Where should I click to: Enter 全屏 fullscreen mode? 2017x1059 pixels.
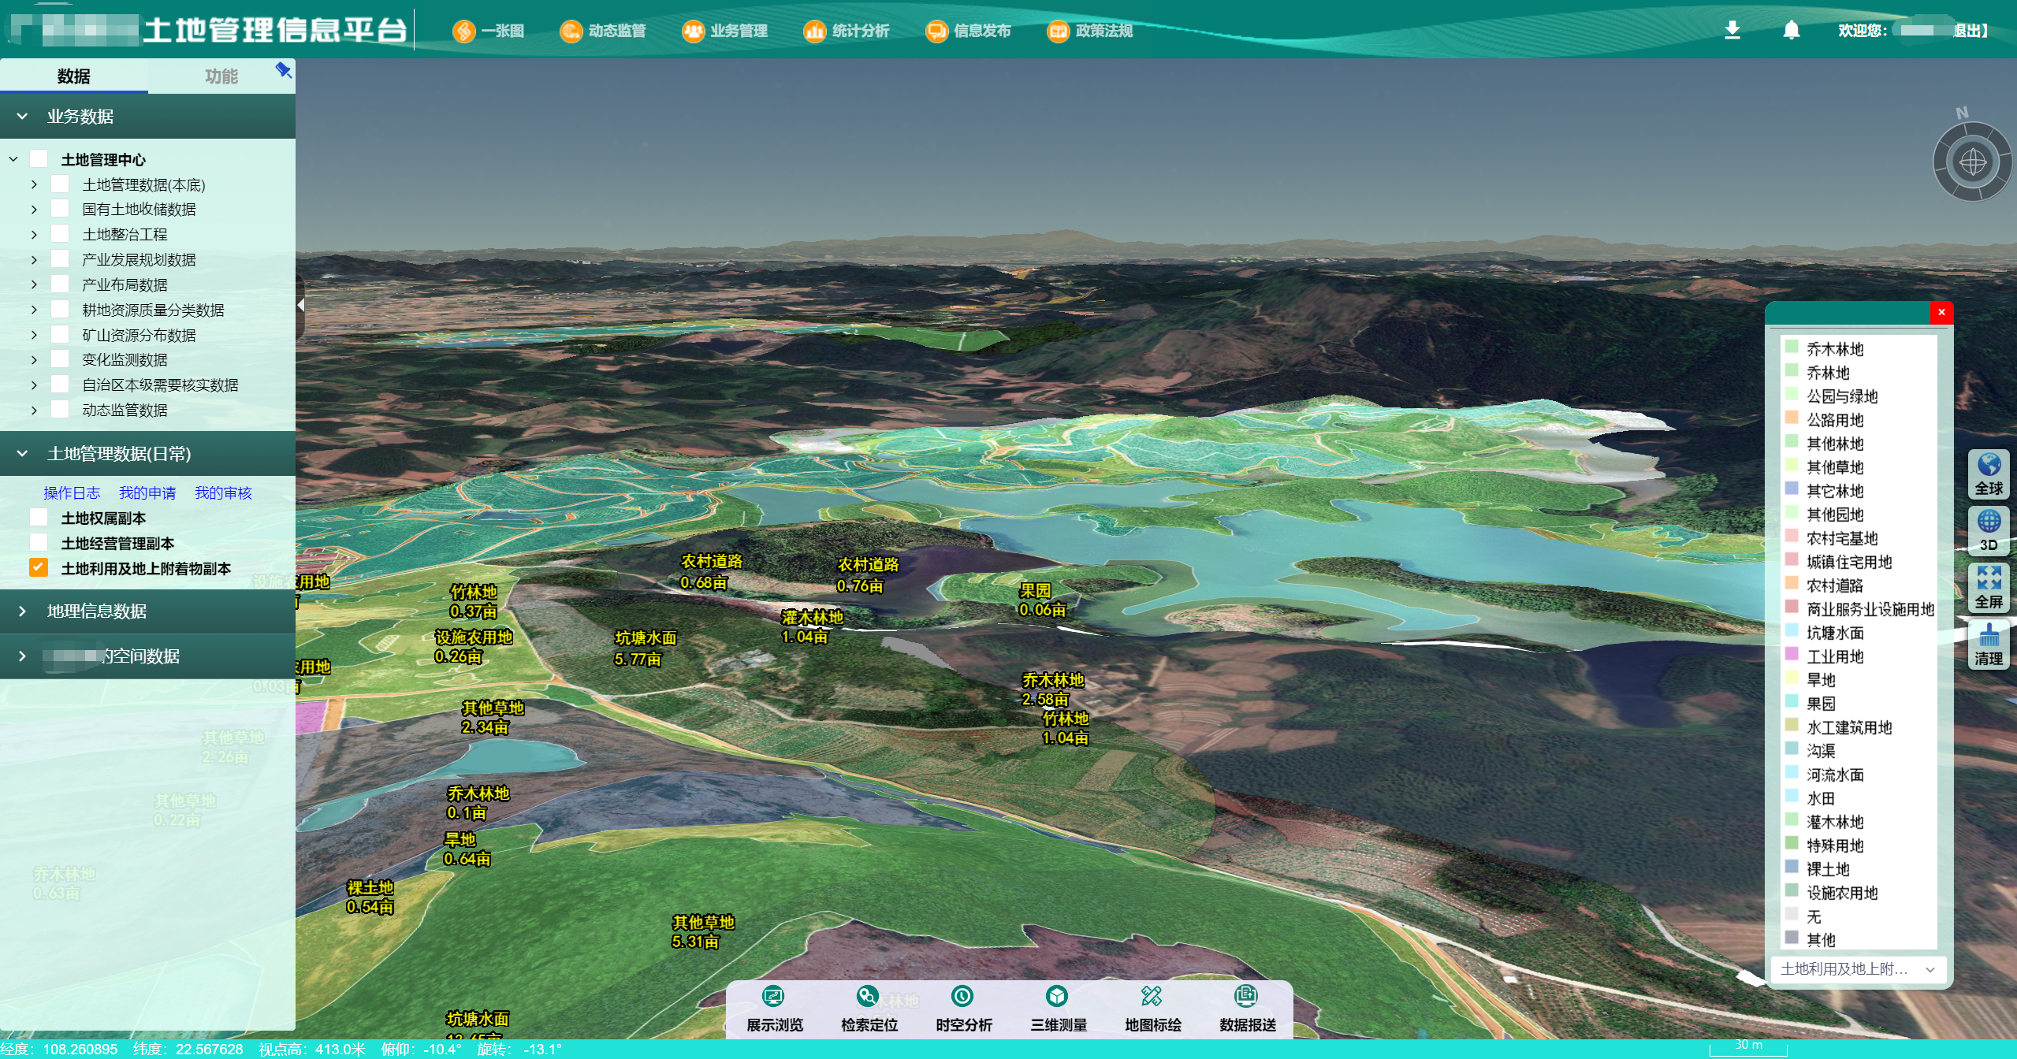pyautogui.click(x=1988, y=587)
